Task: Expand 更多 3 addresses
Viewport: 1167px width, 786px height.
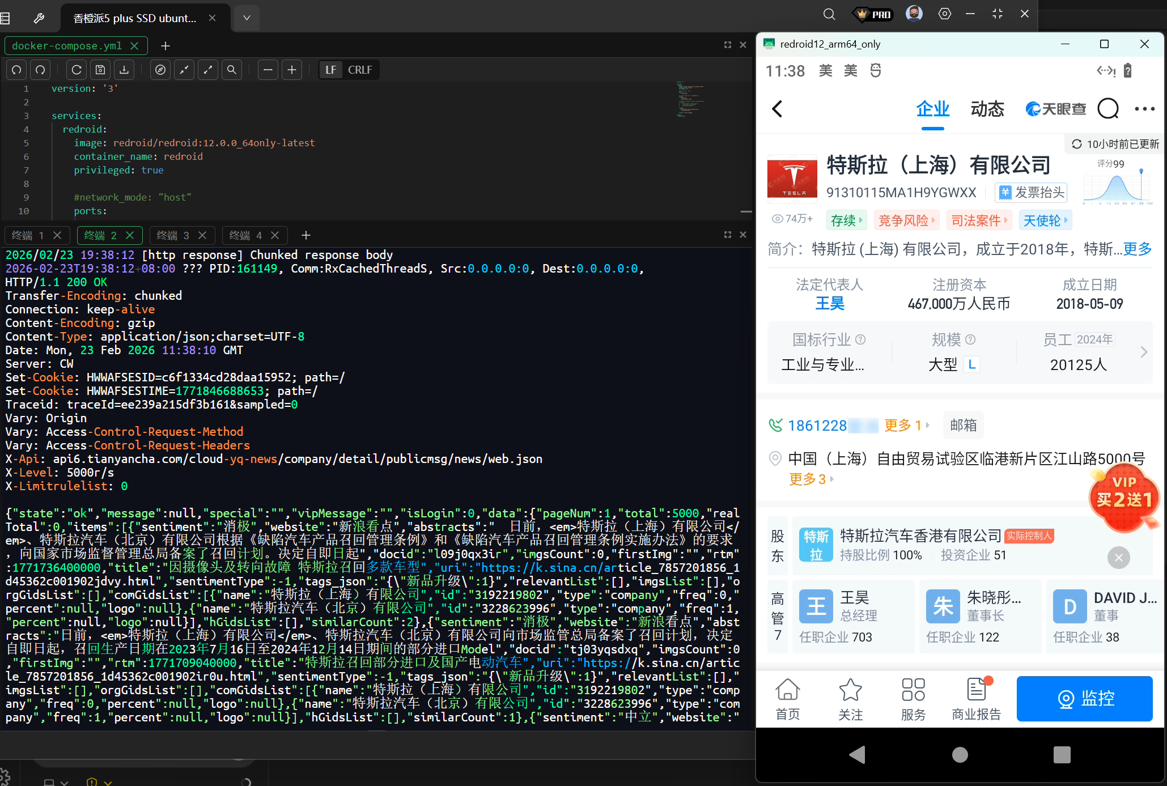Action: coord(811,479)
